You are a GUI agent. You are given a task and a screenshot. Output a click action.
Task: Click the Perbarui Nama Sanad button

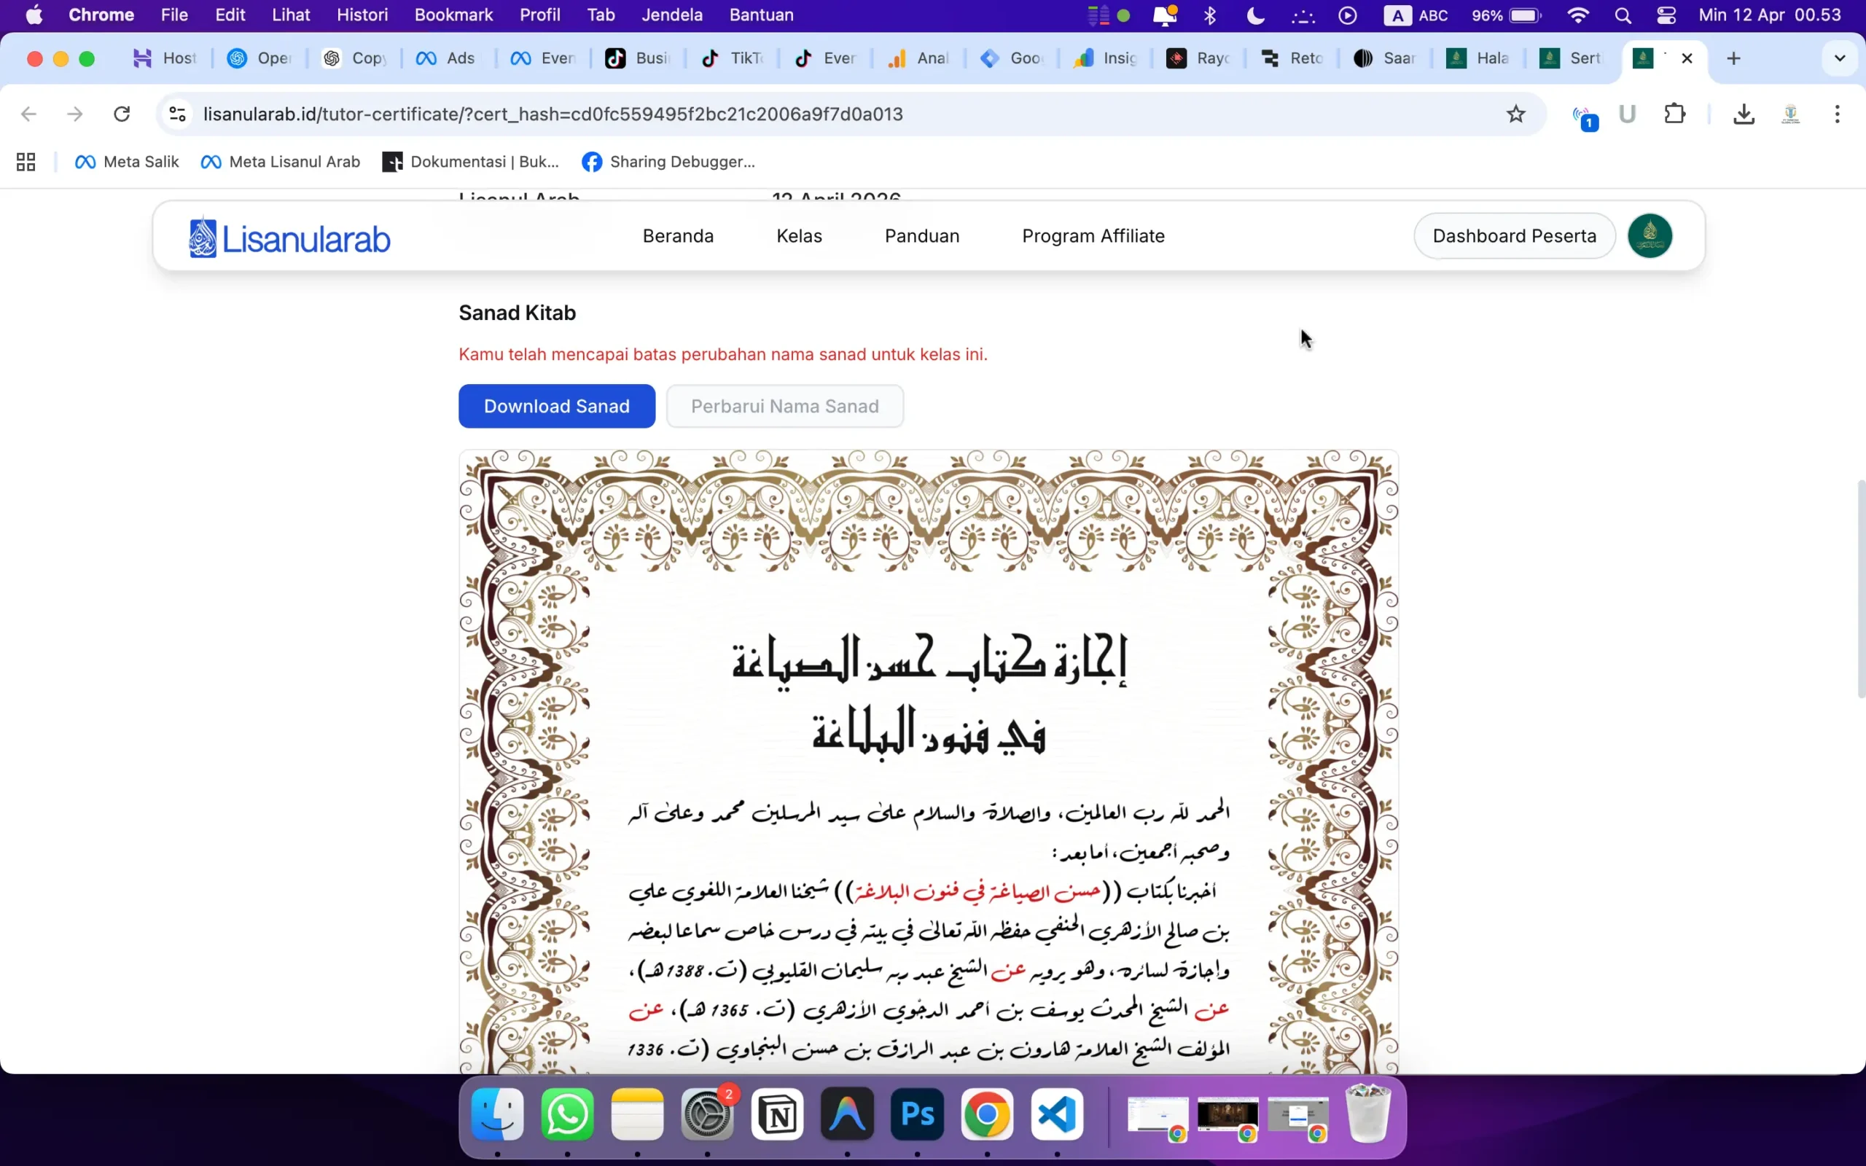tap(784, 406)
